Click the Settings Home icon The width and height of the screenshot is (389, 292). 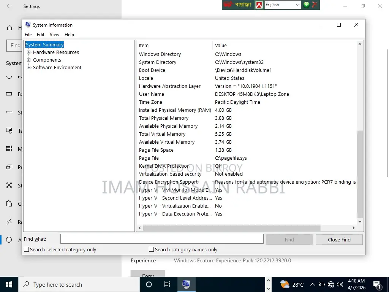pos(9,27)
